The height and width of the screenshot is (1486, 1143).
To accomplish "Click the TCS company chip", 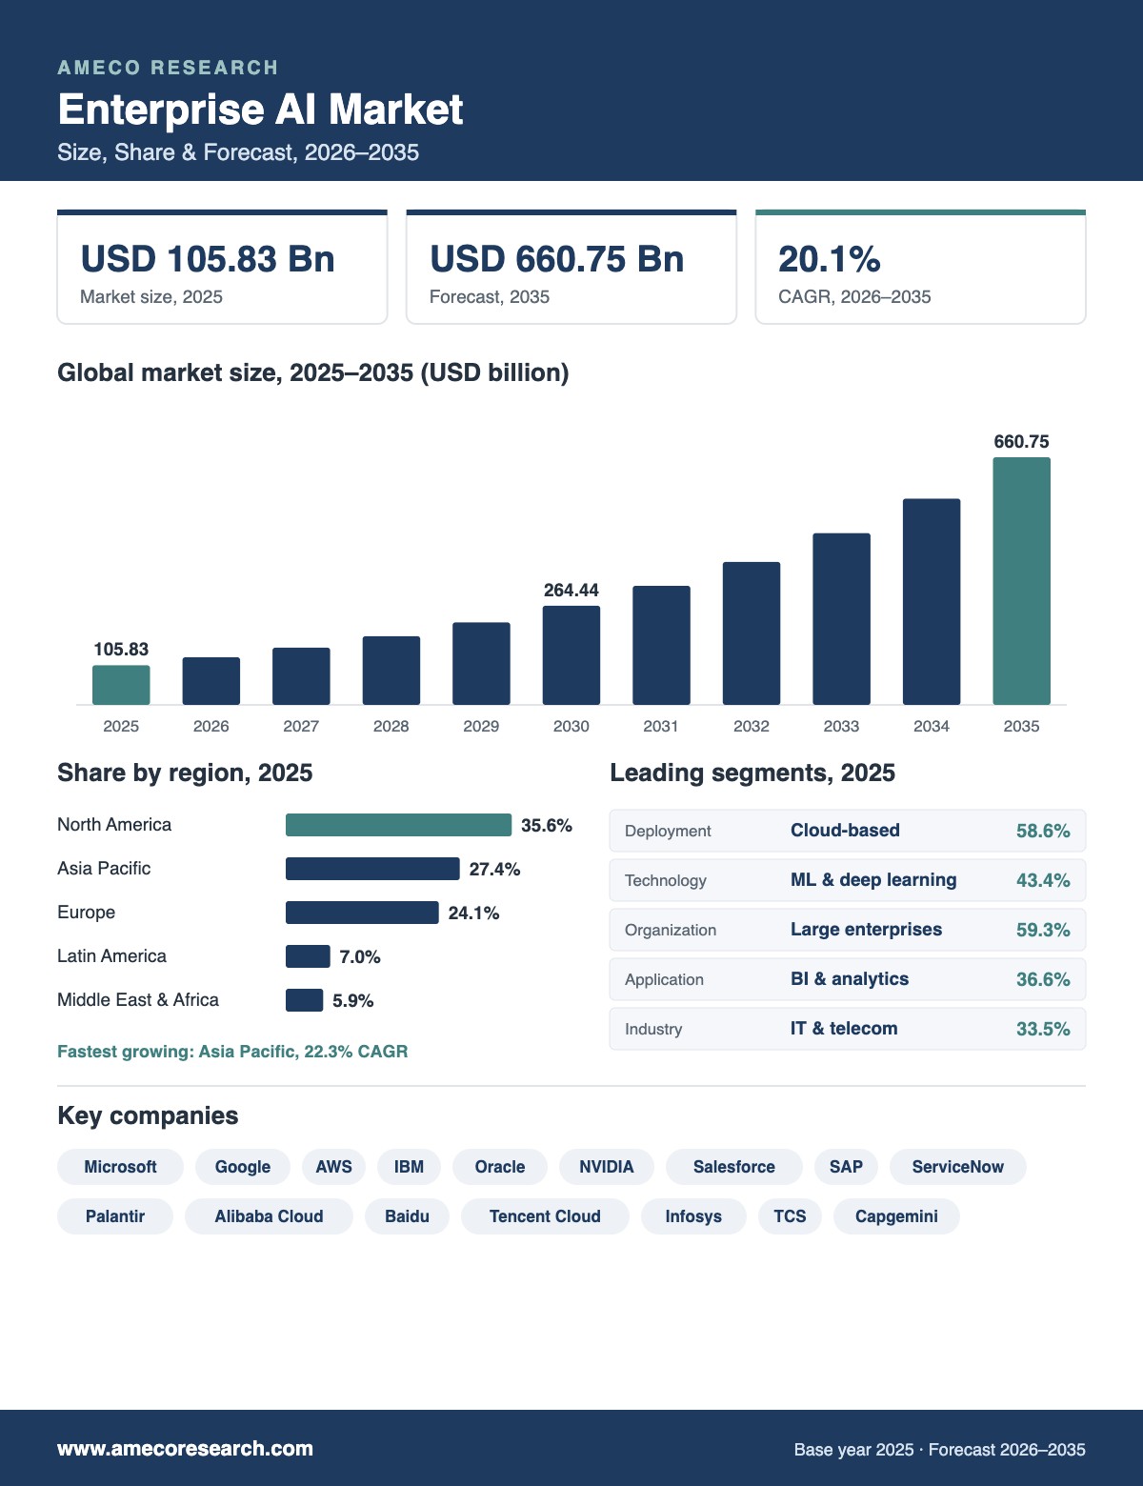I will pyautogui.click(x=790, y=1216).
